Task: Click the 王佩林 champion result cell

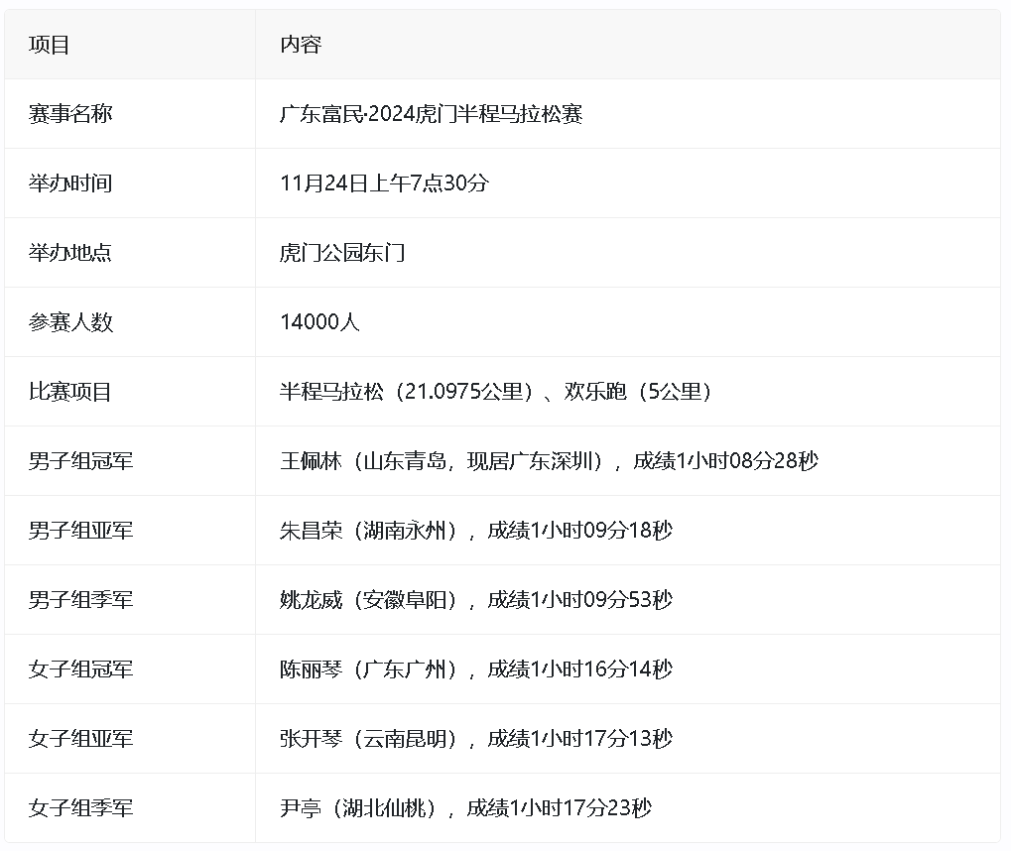Action: 549,461
